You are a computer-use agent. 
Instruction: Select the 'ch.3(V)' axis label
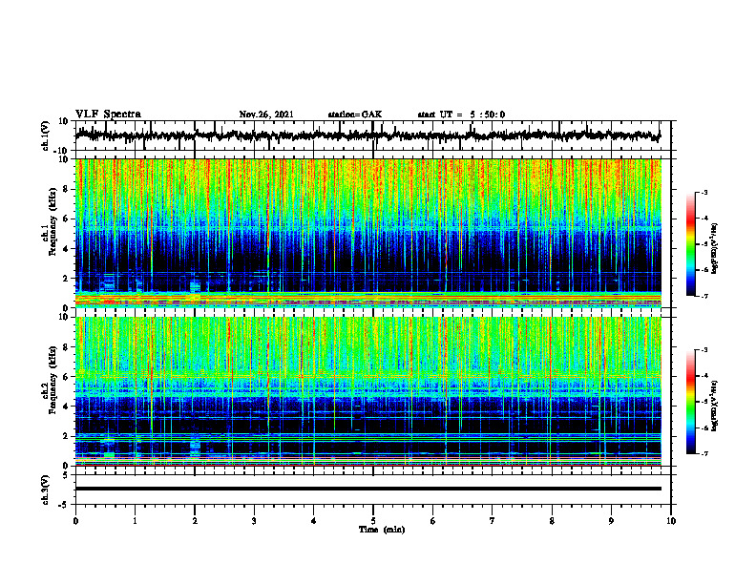click(x=46, y=490)
